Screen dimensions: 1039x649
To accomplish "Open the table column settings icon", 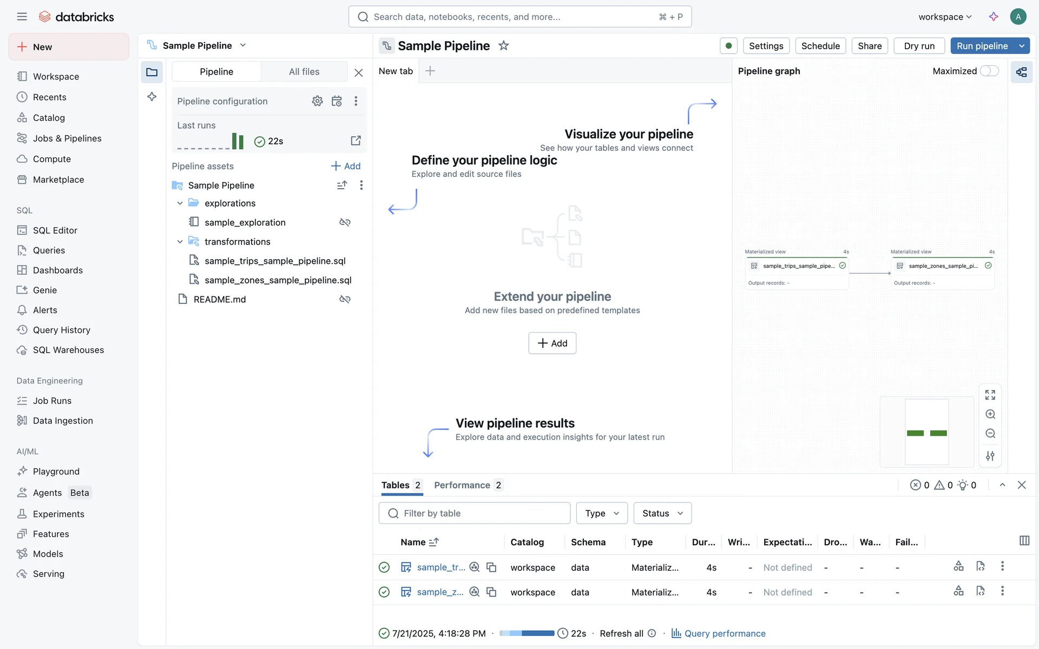I will pyautogui.click(x=1024, y=541).
